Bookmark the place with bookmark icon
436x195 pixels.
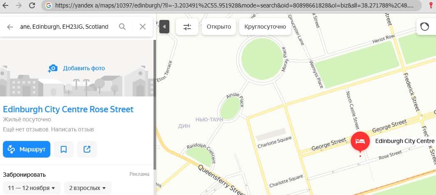(x=64, y=149)
